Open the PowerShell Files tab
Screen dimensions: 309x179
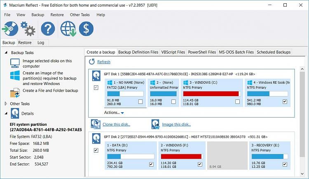(x=202, y=52)
